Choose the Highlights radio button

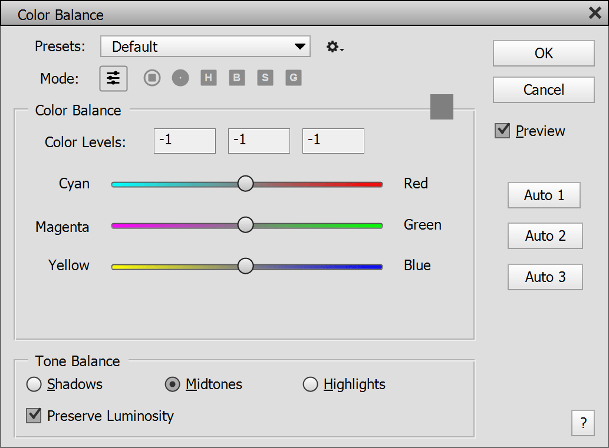[x=311, y=384]
